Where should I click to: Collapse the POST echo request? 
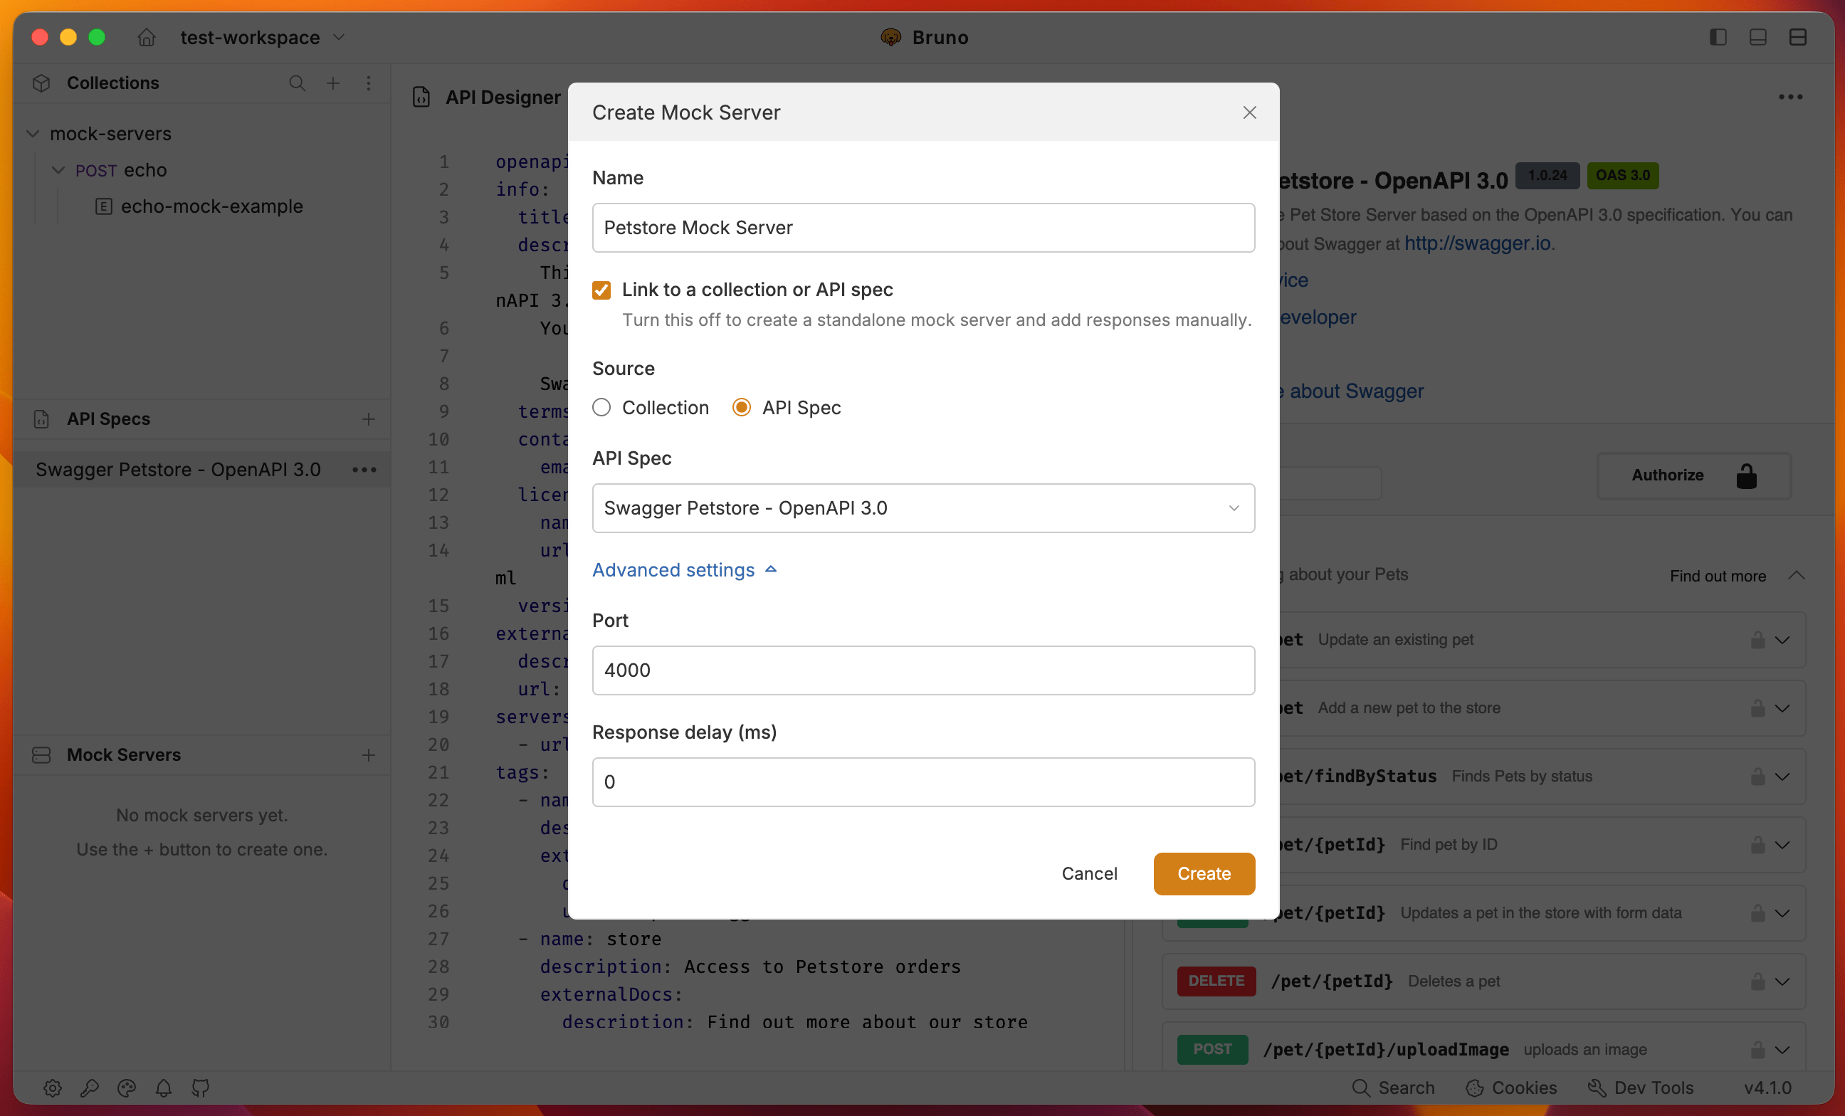pyautogui.click(x=58, y=171)
